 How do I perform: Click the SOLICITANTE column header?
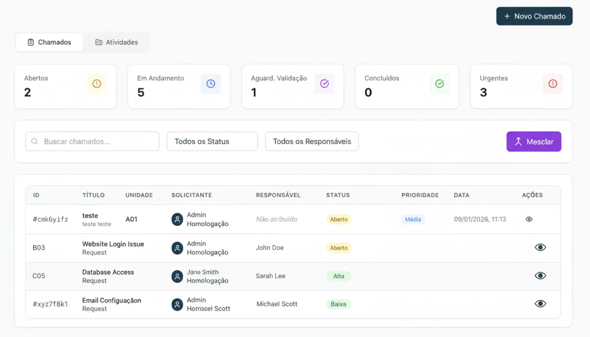[192, 195]
